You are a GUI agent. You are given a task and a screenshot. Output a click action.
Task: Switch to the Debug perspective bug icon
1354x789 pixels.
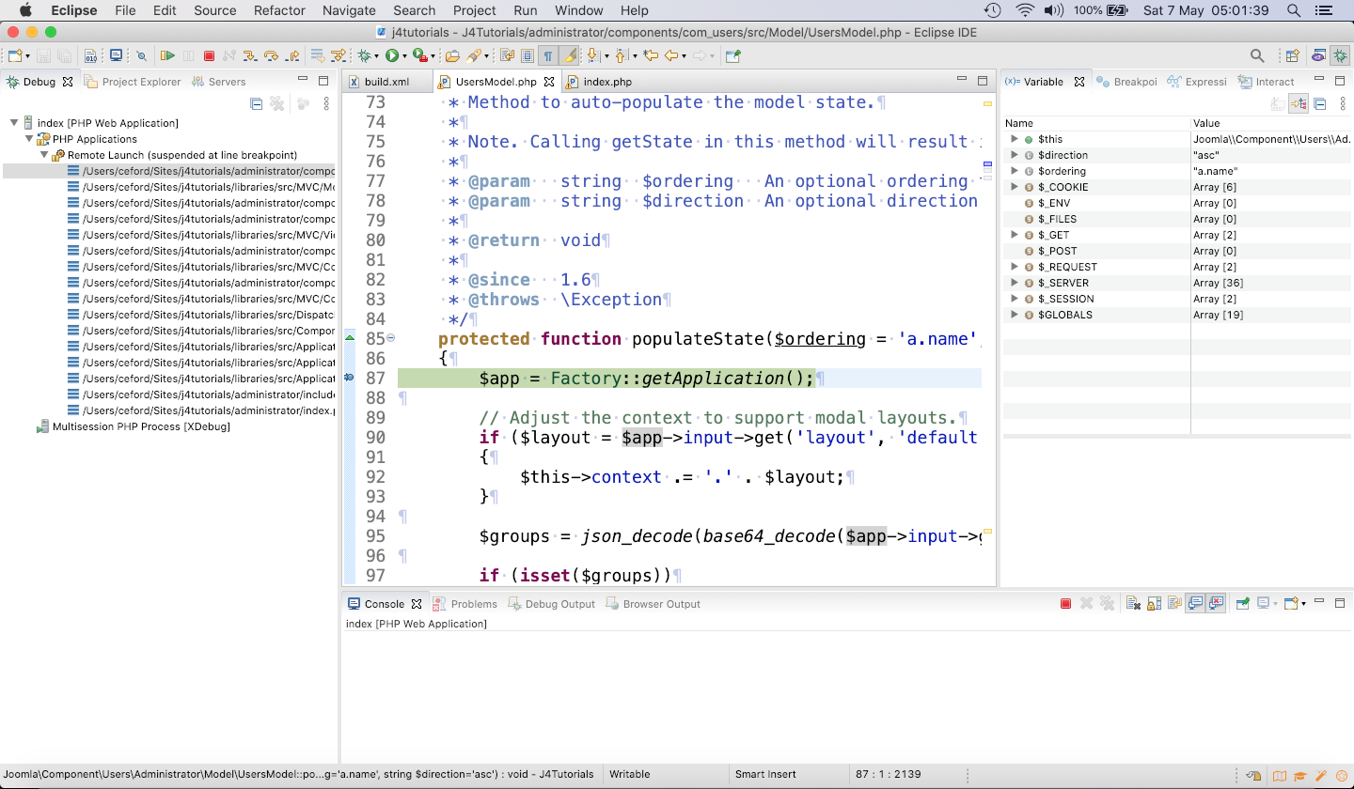1340,56
